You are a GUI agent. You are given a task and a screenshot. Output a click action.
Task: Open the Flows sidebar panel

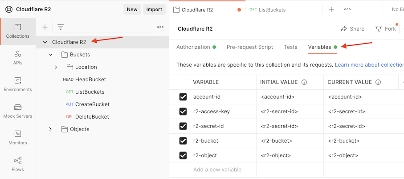(x=18, y=164)
